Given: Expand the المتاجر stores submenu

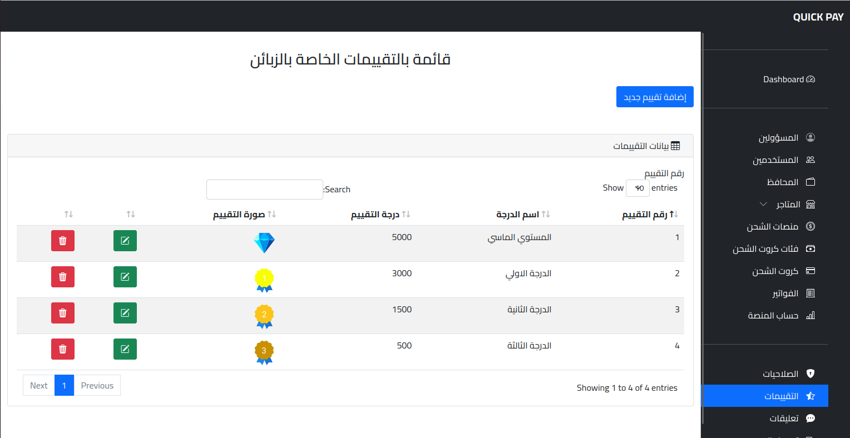Looking at the screenshot, I should pyautogui.click(x=787, y=205).
